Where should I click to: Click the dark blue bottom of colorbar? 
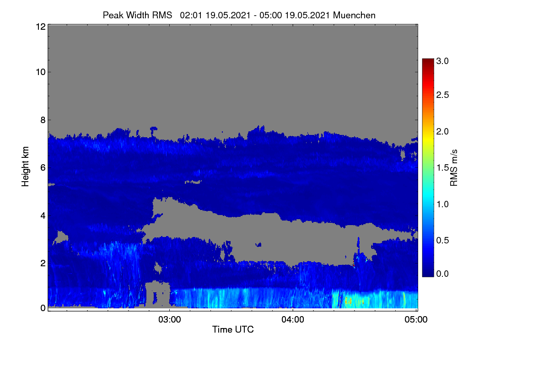point(428,272)
